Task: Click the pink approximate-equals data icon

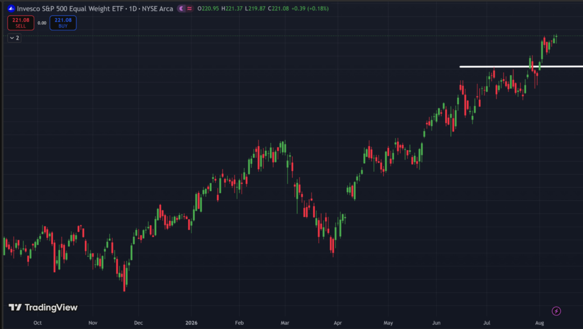Action: pos(190,9)
